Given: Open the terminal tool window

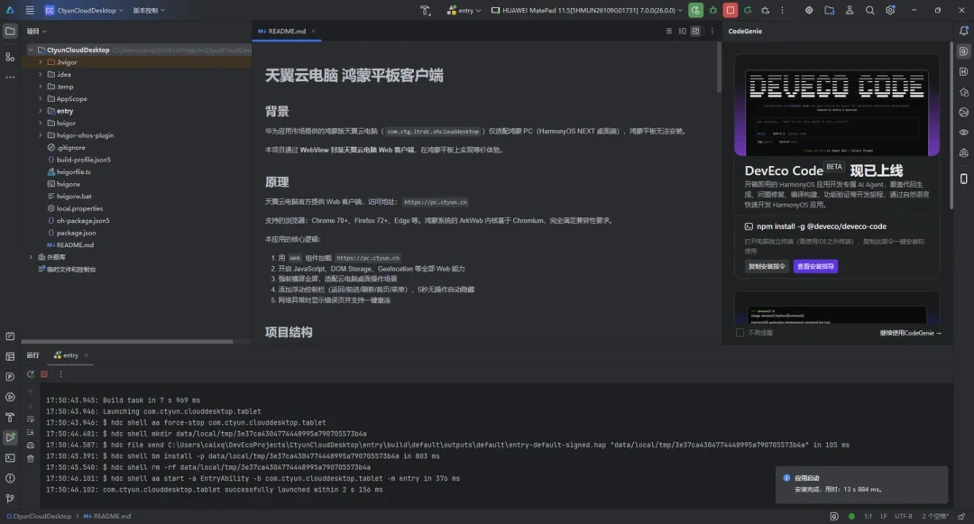Looking at the screenshot, I should [10, 457].
